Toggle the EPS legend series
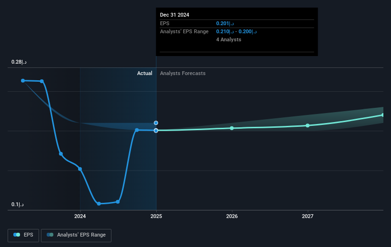 coord(23,235)
